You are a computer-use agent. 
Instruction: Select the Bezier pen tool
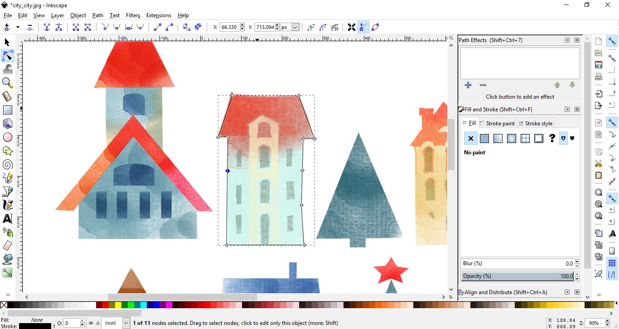7,191
